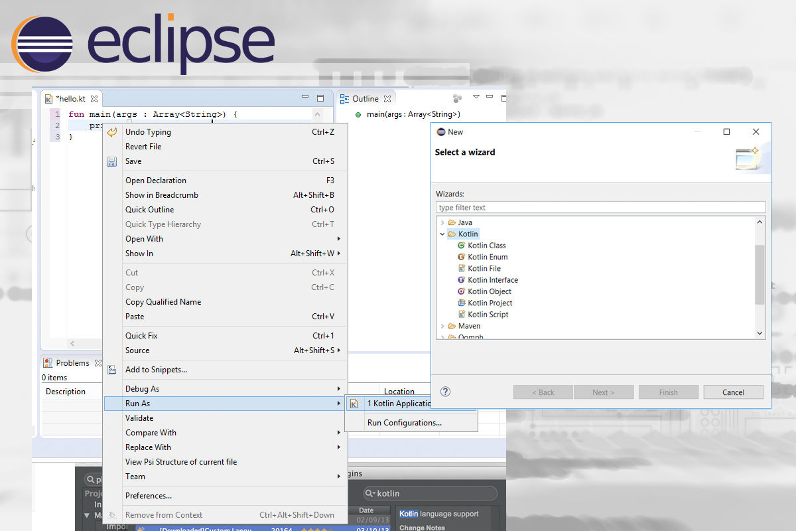This screenshot has width=796, height=531.
Task: Select the Kotlin Object wizard icon
Action: point(460,291)
